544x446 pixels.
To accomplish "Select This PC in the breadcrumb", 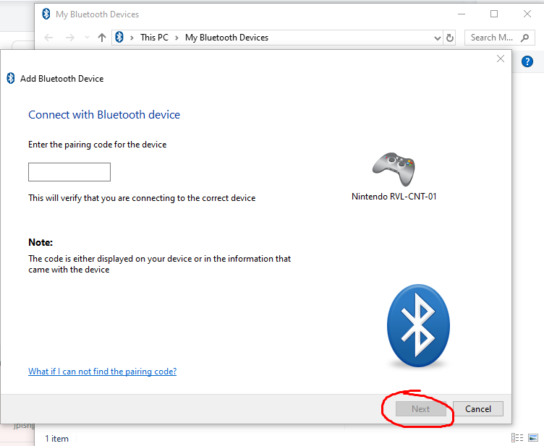I will point(154,38).
